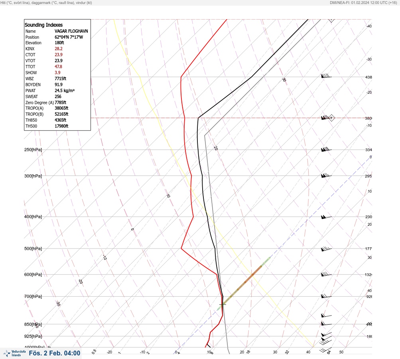Click the wind barb at 300 hPa level
The height and width of the screenshot is (359, 400).
click(326, 175)
